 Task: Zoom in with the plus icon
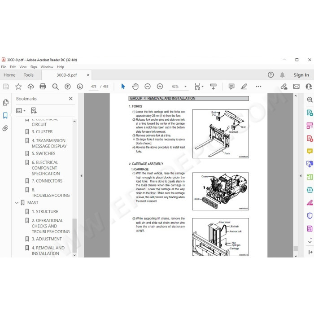point(160,87)
